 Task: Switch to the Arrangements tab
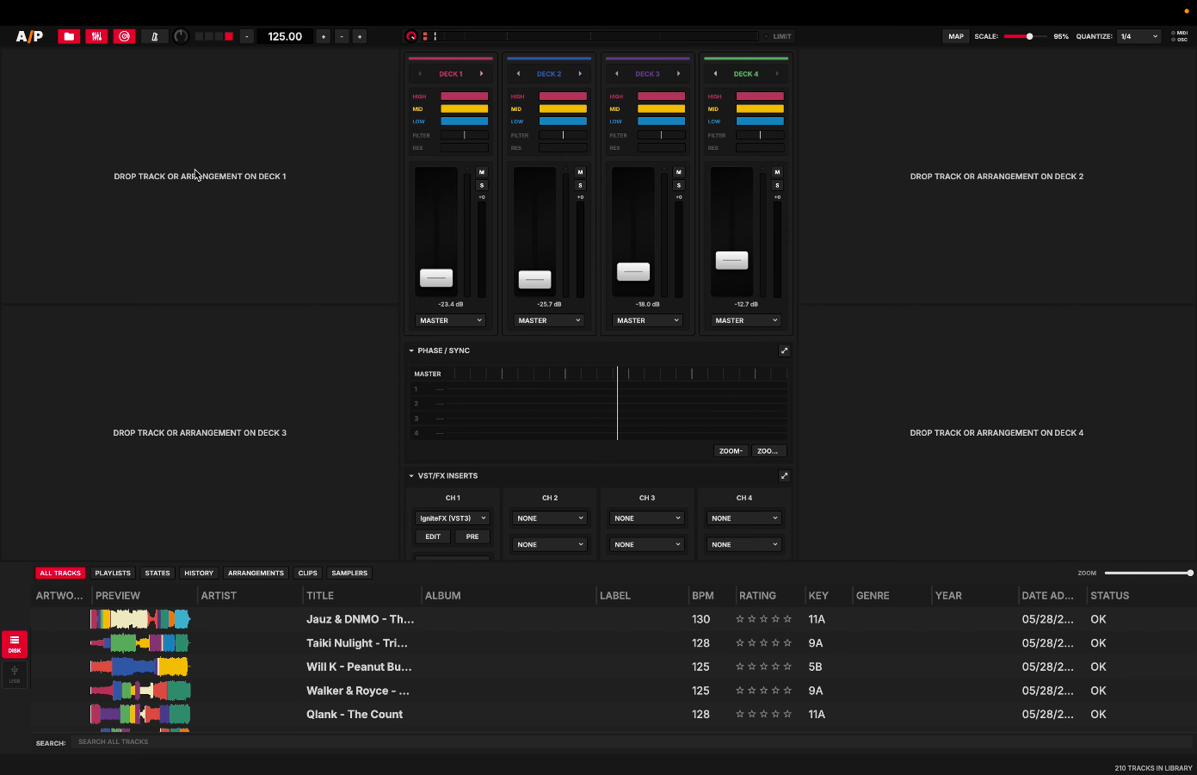pos(256,573)
